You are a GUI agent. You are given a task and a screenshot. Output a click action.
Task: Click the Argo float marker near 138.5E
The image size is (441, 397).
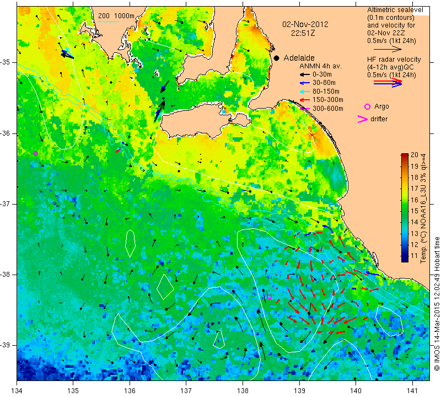(269, 297)
